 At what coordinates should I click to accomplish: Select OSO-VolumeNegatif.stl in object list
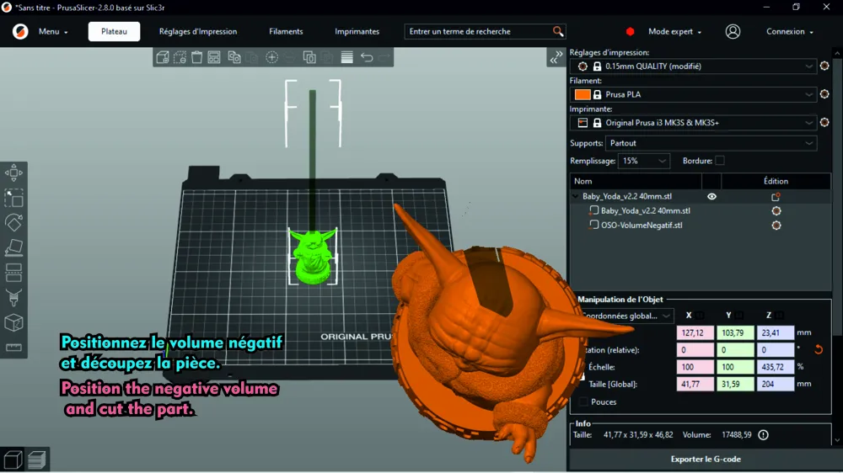(642, 226)
